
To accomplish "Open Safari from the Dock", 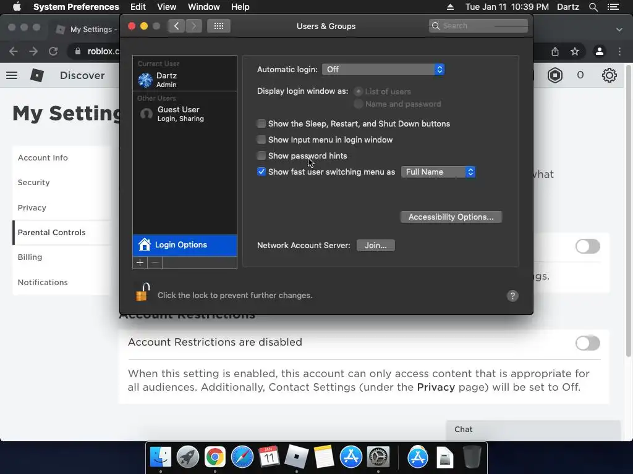I will tap(242, 457).
